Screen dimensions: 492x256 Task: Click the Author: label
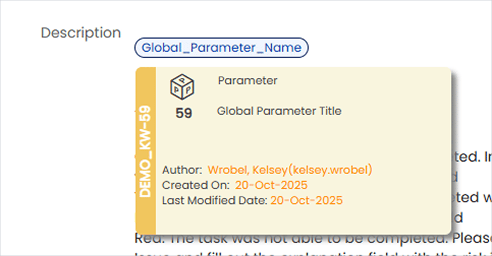coord(182,170)
